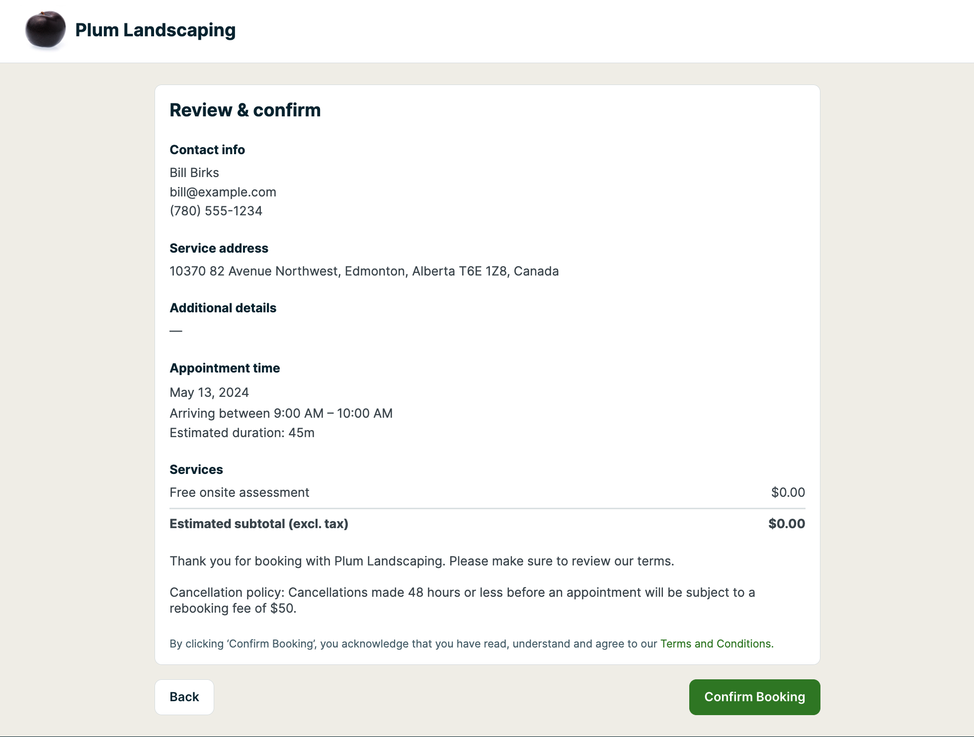Click the Free onsite assessment service line
974x737 pixels.
point(239,492)
